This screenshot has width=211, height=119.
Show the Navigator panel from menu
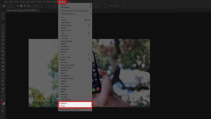(75, 70)
